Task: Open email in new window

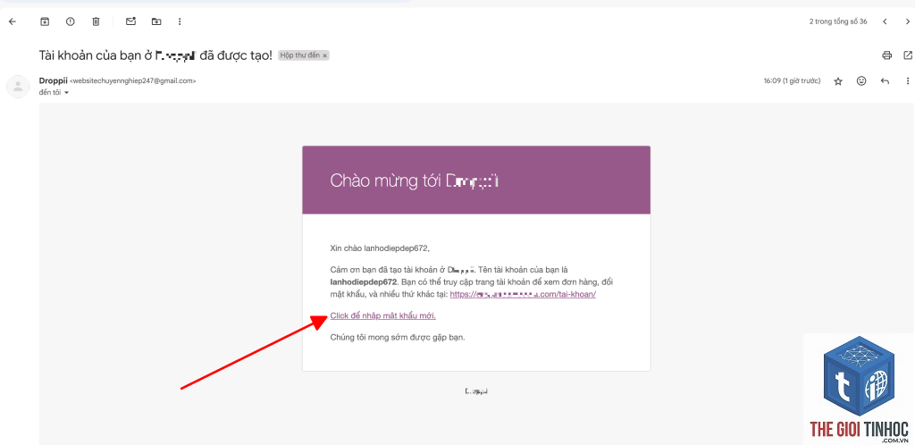Action: point(908,55)
